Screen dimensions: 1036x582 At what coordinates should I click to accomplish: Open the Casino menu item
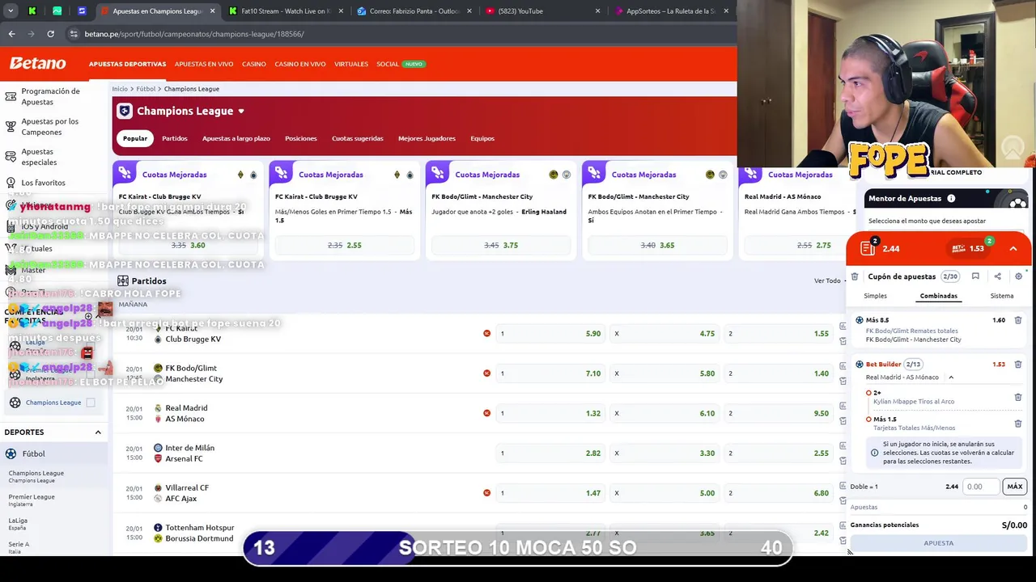(x=253, y=64)
